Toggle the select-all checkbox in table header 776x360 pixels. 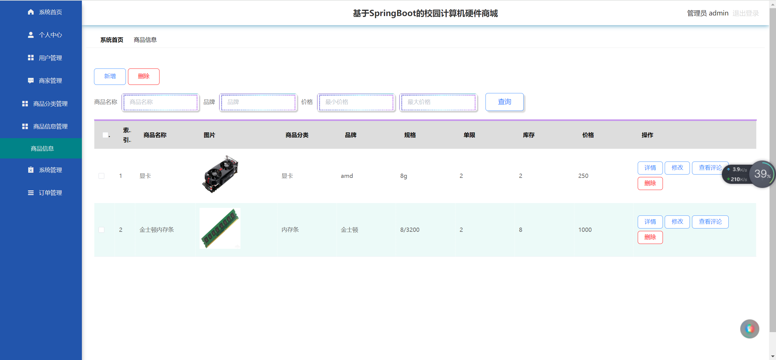pyautogui.click(x=105, y=135)
